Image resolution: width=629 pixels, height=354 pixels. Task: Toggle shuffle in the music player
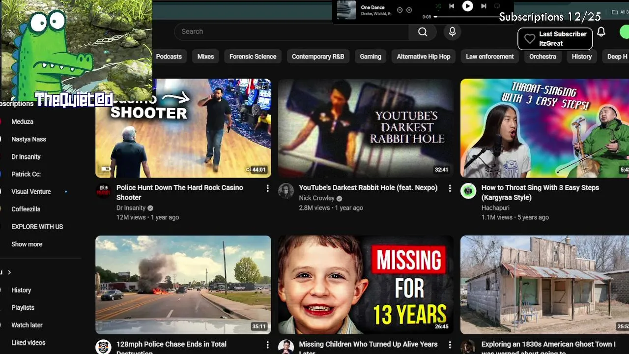pyautogui.click(x=438, y=6)
